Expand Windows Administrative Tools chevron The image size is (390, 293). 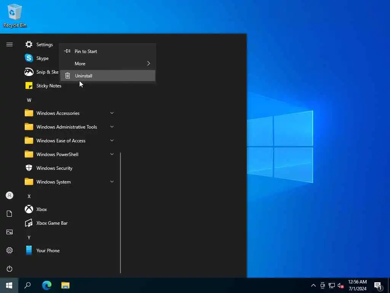112,127
